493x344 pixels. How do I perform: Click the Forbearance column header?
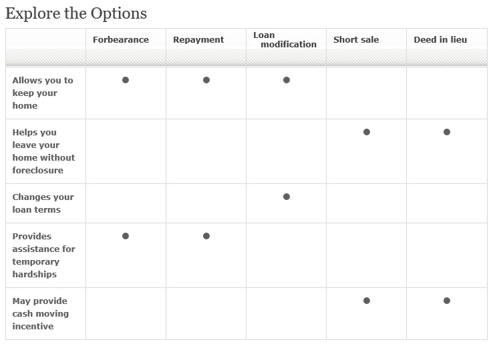point(121,40)
